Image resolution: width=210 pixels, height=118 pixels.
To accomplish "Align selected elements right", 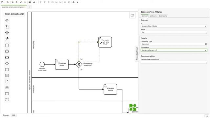I will pyautogui.click(x=49, y=2).
